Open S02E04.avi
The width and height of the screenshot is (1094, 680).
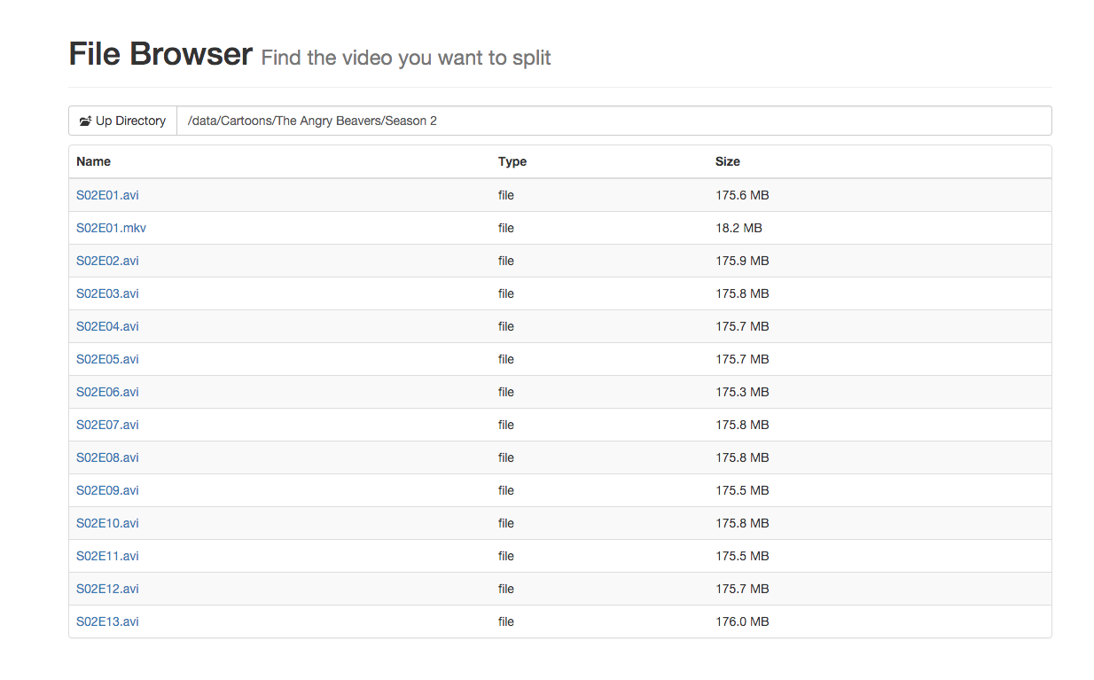click(107, 326)
